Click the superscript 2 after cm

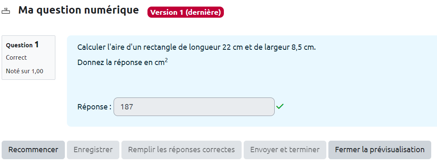pos(166,61)
